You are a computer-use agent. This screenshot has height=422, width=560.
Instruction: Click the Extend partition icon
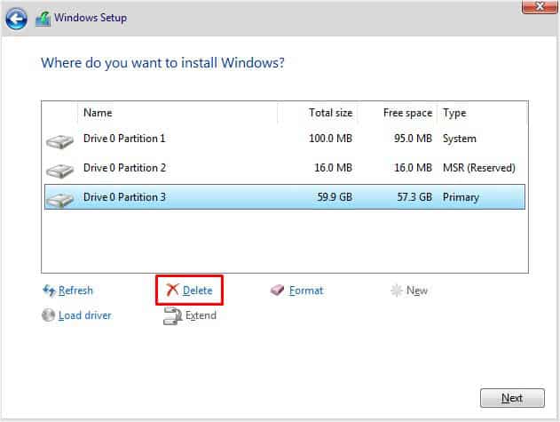pyautogui.click(x=172, y=315)
